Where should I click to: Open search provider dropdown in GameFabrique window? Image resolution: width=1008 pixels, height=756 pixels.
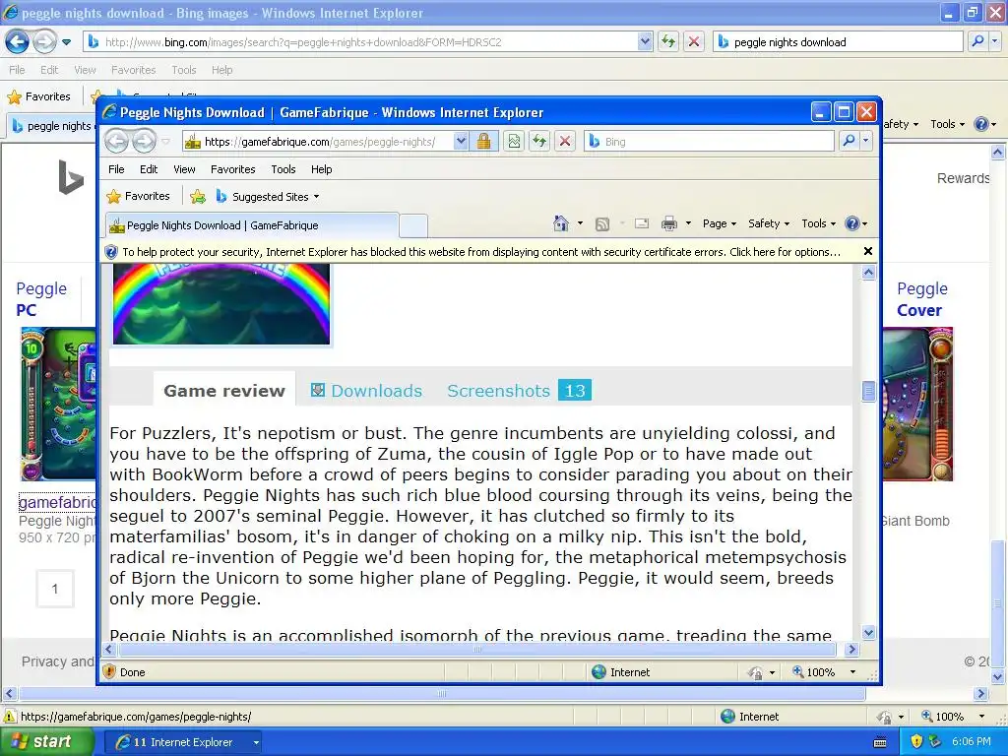click(x=866, y=141)
